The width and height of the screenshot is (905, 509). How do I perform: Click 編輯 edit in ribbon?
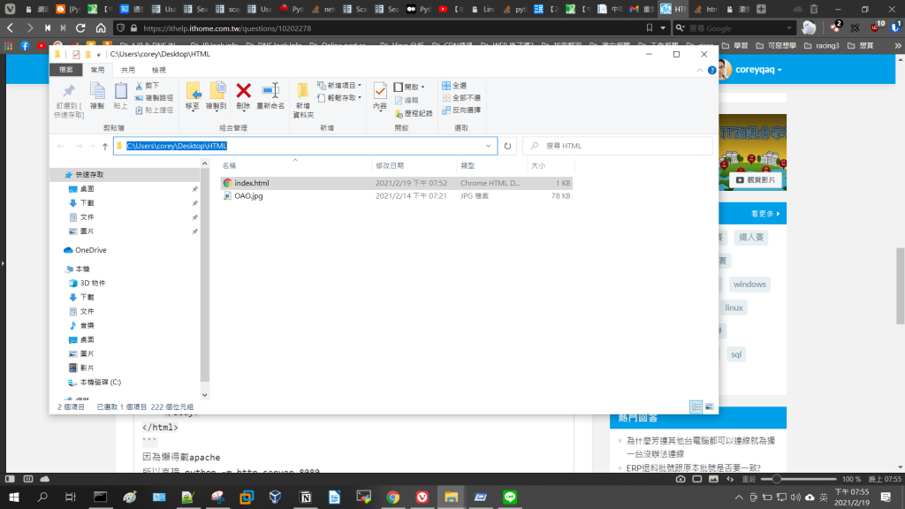[x=407, y=100]
